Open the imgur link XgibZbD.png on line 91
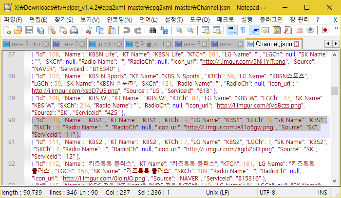 coord(229,149)
